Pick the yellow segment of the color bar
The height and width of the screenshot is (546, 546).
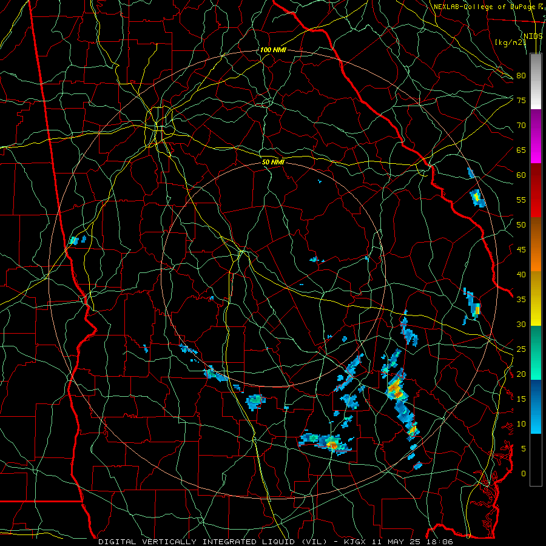click(536, 298)
